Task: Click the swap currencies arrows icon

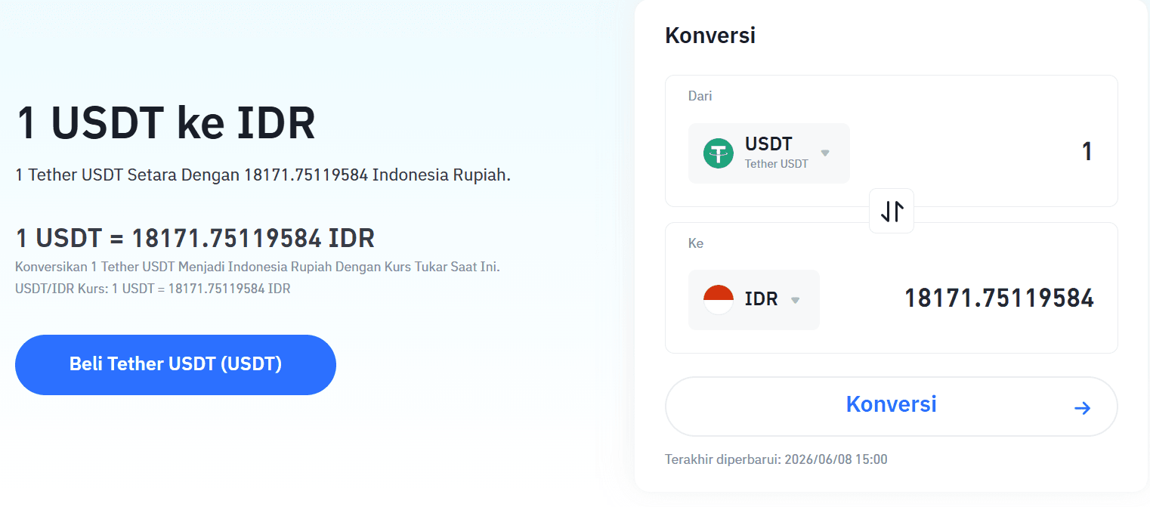Action: pyautogui.click(x=892, y=211)
